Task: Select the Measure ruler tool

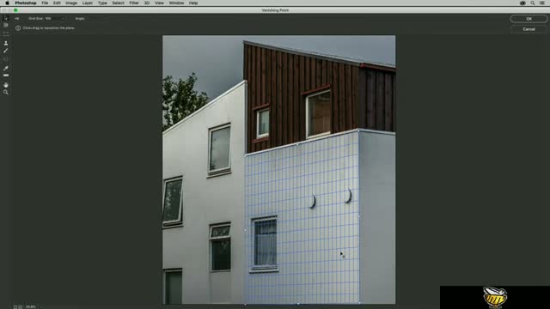Action: pyautogui.click(x=6, y=76)
